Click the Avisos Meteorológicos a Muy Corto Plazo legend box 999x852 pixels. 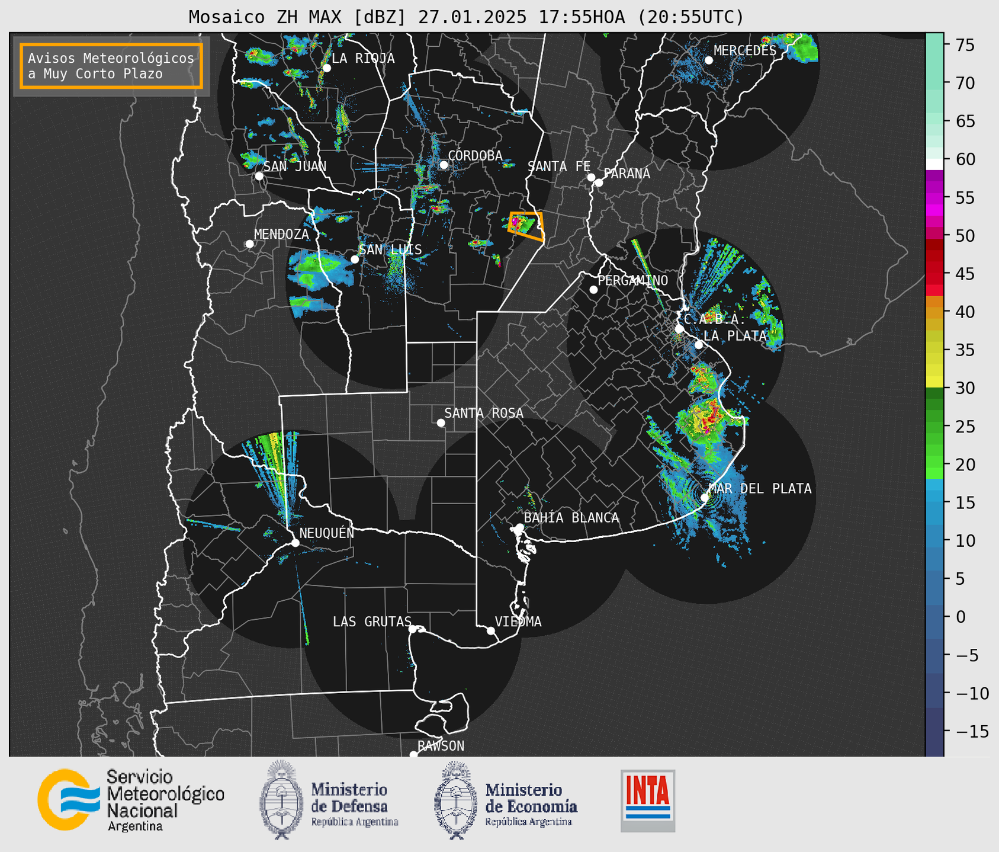111,66
